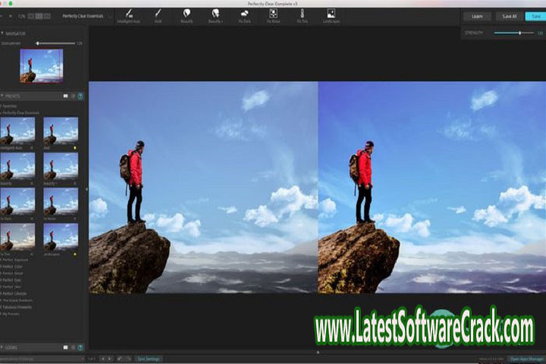Choose the Beautify+ toolbar icon
The image size is (546, 364).
tap(215, 13)
